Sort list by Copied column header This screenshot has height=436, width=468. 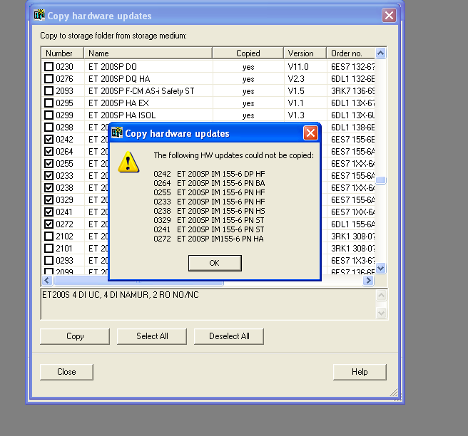click(x=248, y=53)
